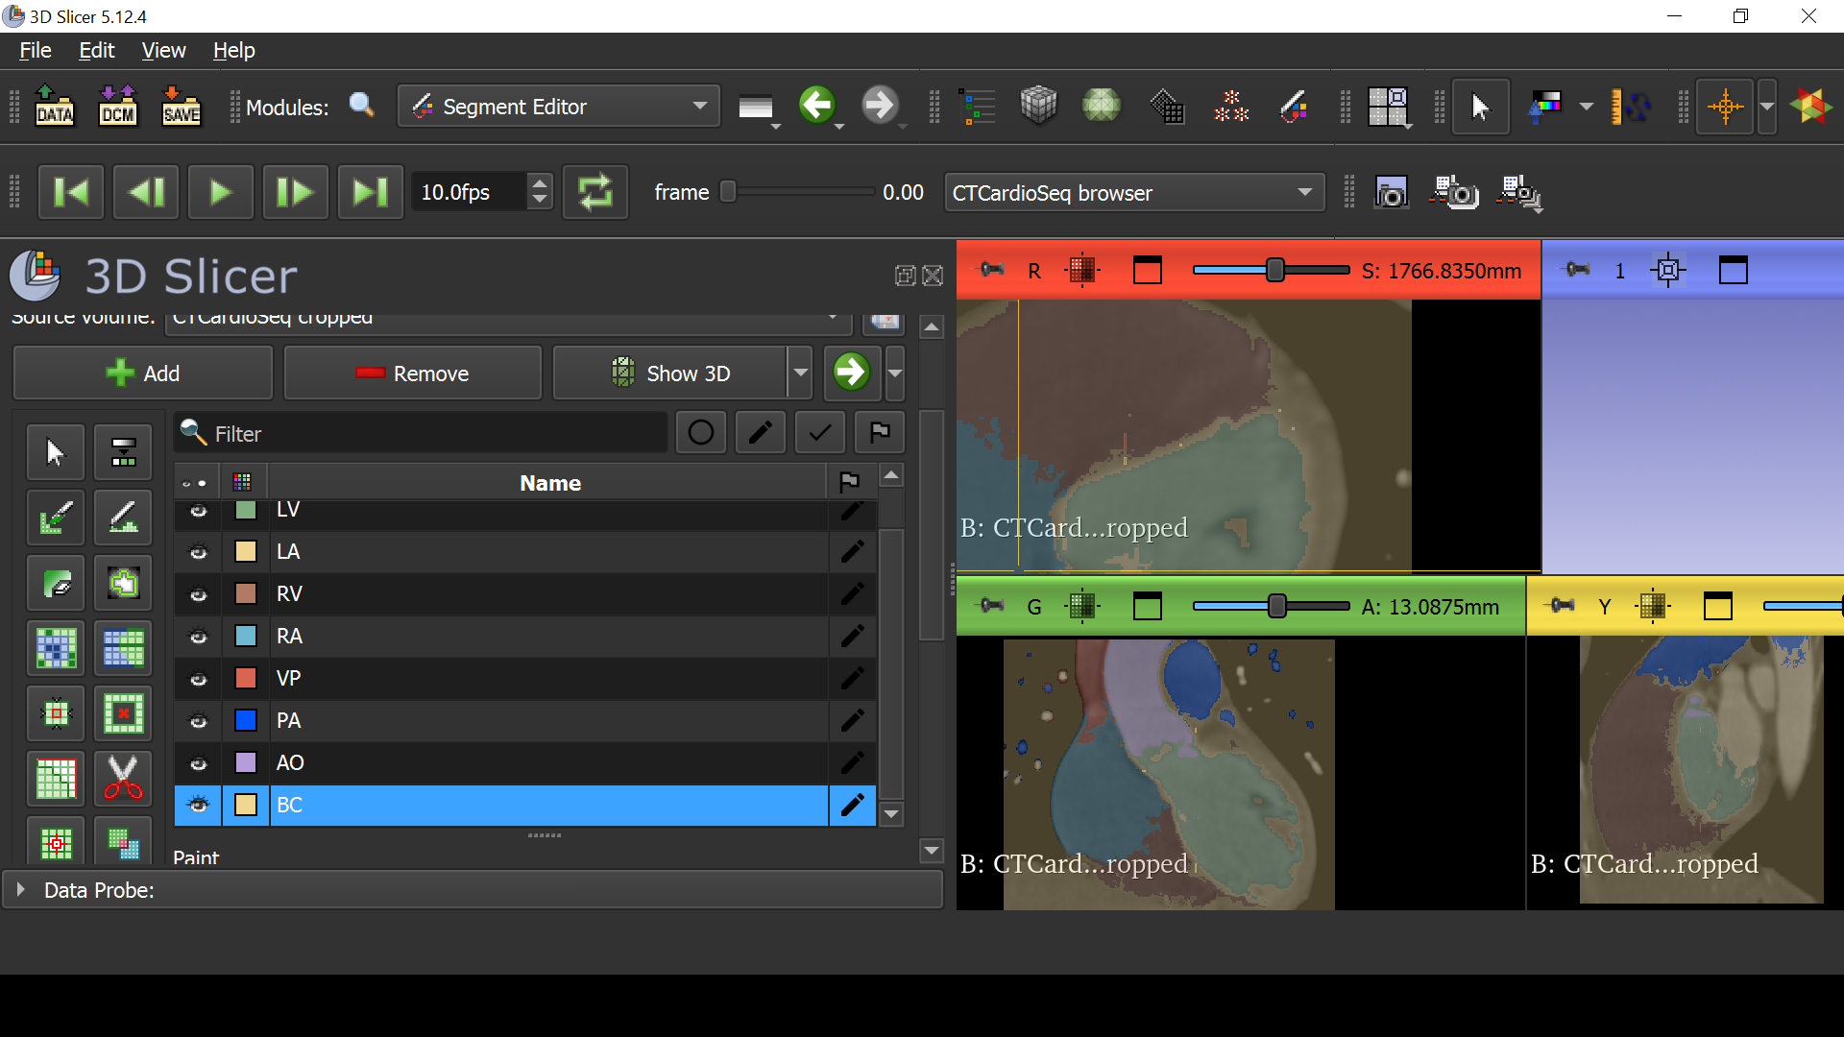
Task: Select the Scissors segment editor effect
Action: pyautogui.click(x=123, y=779)
